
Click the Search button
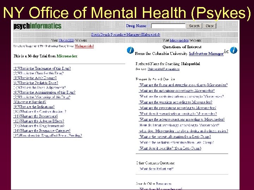point(194,26)
